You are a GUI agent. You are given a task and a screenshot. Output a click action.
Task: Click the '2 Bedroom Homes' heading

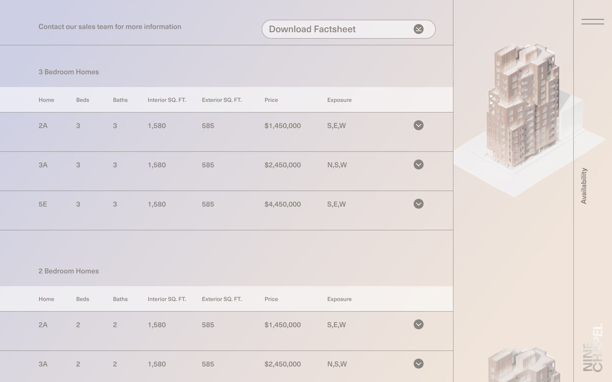pyautogui.click(x=69, y=271)
